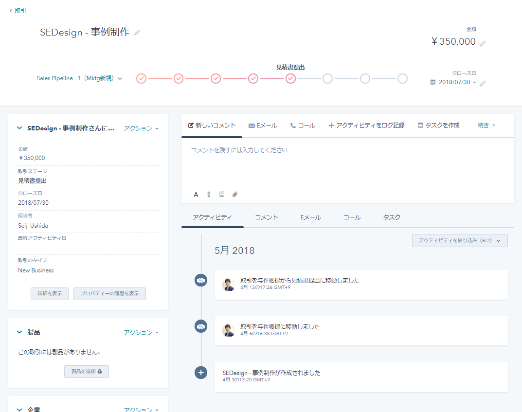The width and height of the screenshot is (522, 412).
Task: Click the handshake icon for the 与件獲得に移動 activity
Action: coord(201,326)
